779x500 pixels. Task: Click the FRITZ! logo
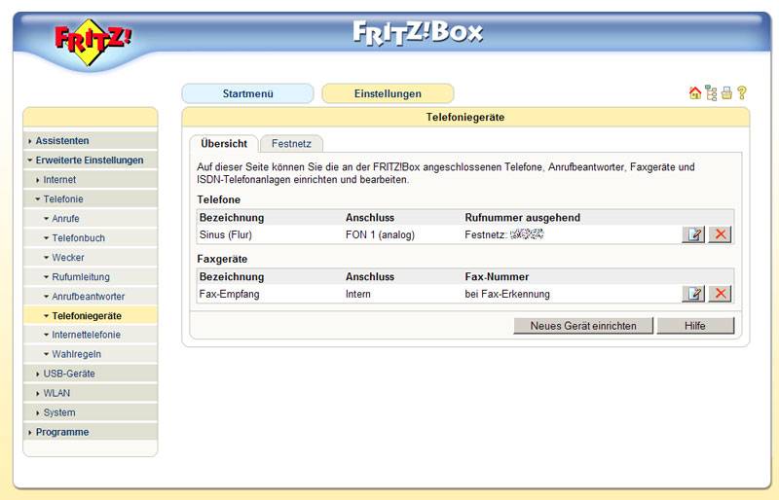pyautogui.click(x=93, y=41)
